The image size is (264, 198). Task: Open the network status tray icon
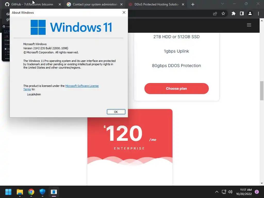(x=224, y=192)
